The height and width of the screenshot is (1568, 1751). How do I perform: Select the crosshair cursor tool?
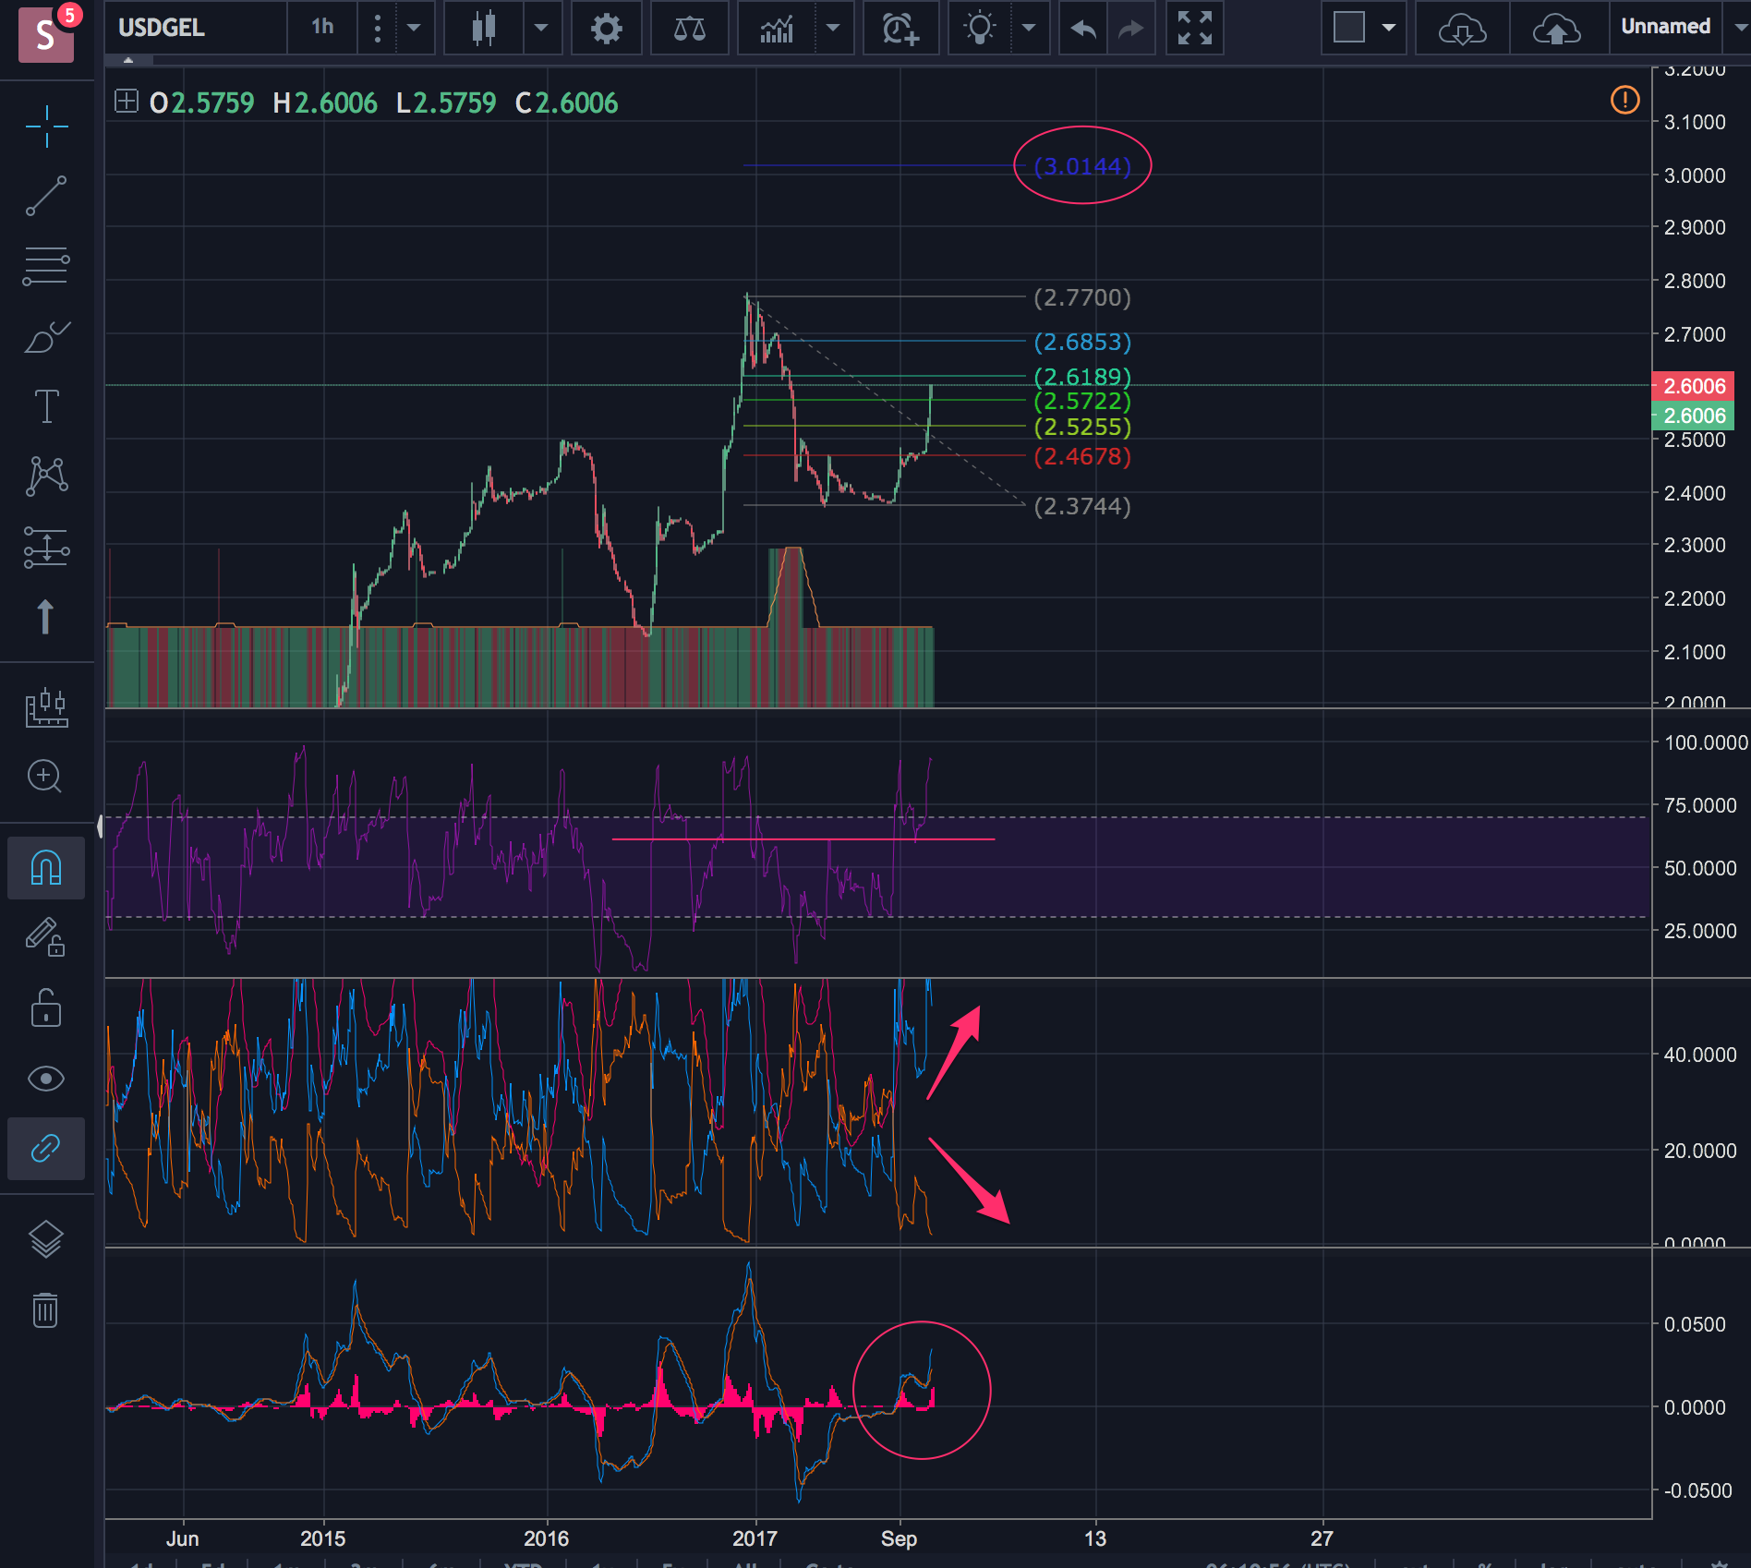click(46, 127)
